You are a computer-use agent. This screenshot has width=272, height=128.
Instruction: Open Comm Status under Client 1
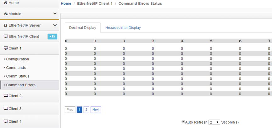pos(18,76)
